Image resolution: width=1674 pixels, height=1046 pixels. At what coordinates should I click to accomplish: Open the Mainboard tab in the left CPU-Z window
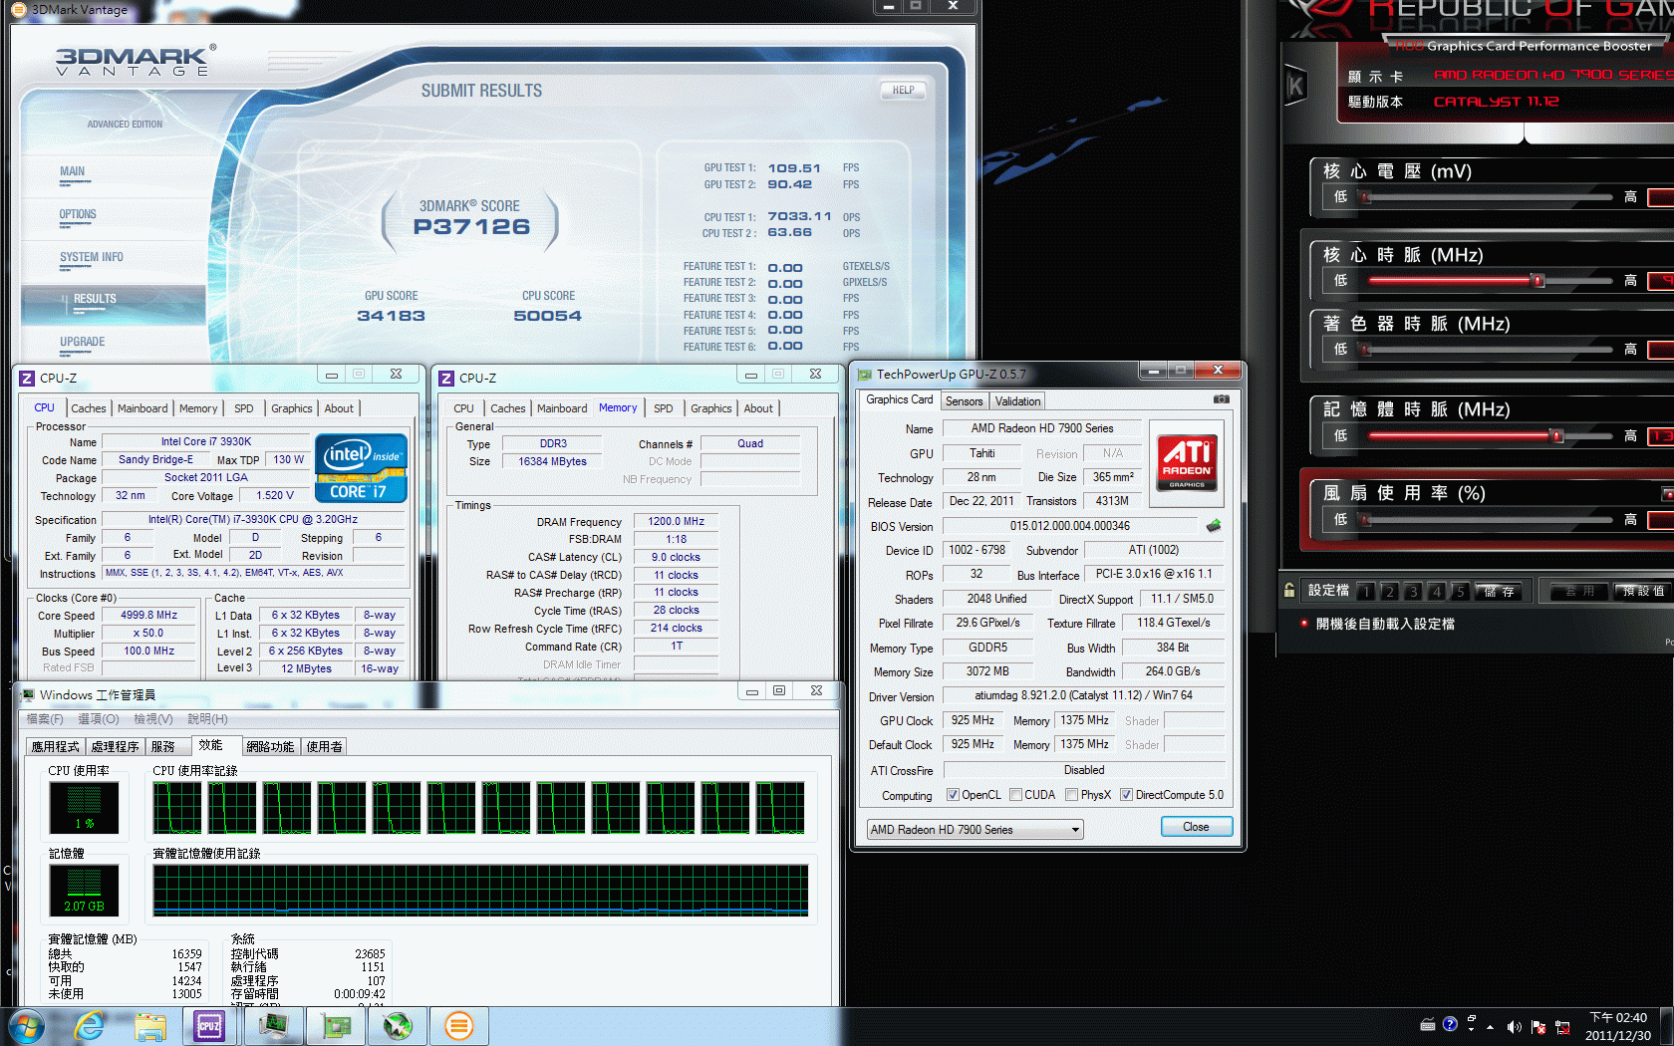pos(142,408)
